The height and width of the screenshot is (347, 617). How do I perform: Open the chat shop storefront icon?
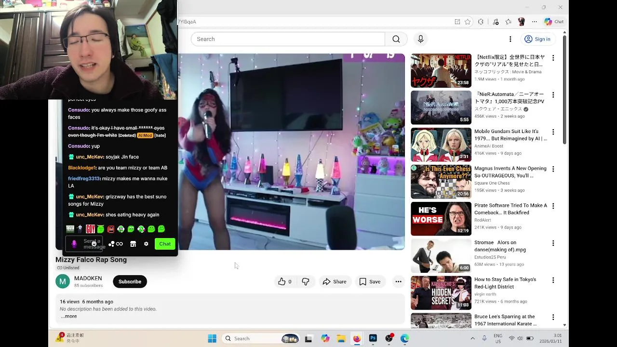133,244
